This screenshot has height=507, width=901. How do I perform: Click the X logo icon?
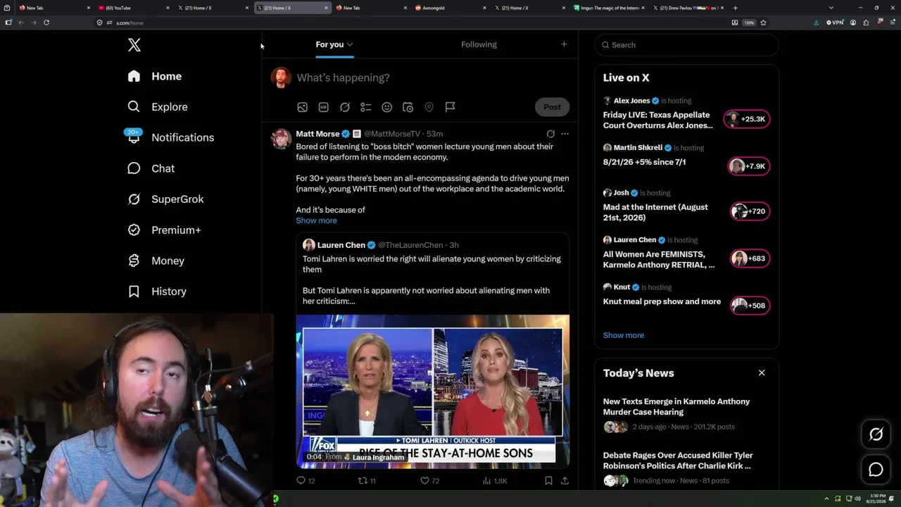pyautogui.click(x=134, y=45)
